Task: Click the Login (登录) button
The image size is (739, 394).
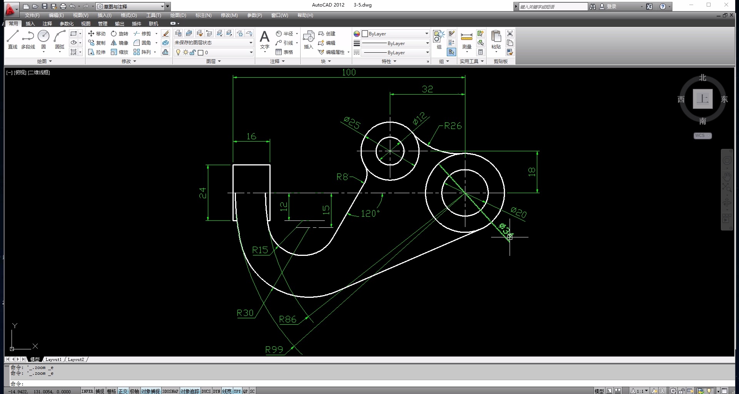Action: click(x=611, y=7)
